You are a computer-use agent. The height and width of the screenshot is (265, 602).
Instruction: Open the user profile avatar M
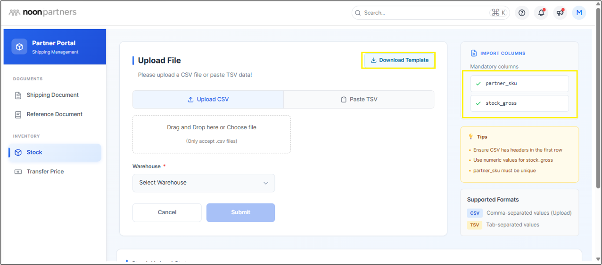coord(579,13)
